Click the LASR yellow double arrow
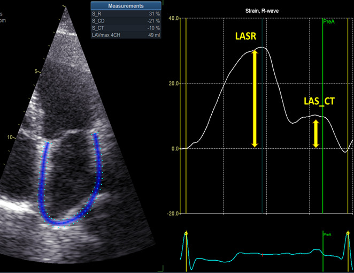This screenshot has width=354, height=273. coord(255,98)
